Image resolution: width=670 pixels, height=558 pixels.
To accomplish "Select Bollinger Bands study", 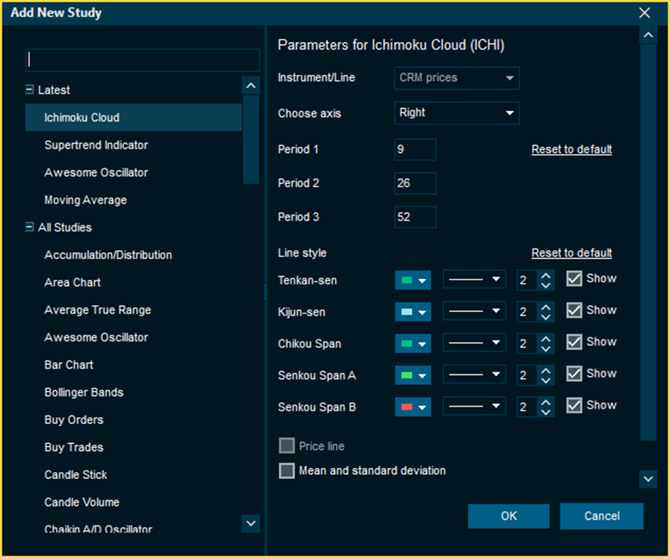I will tap(84, 392).
